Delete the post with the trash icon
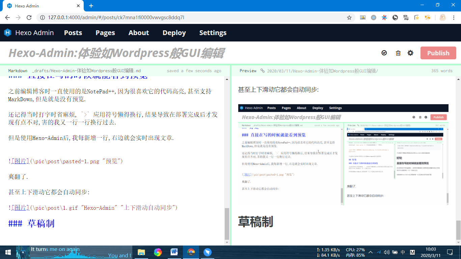The image size is (461, 259). [x=398, y=53]
